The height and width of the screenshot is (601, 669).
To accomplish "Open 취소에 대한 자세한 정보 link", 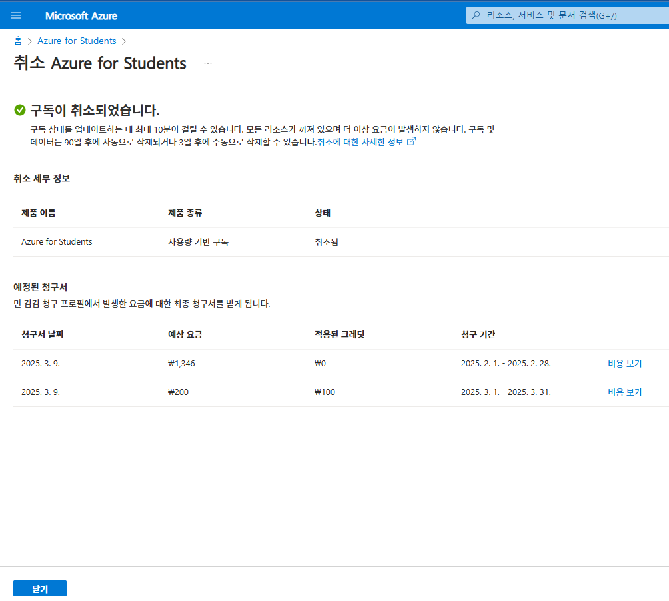I will tap(360, 142).
